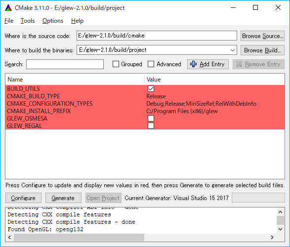
Task: Expand the build binaries path dropdown
Action: [x=233, y=50]
